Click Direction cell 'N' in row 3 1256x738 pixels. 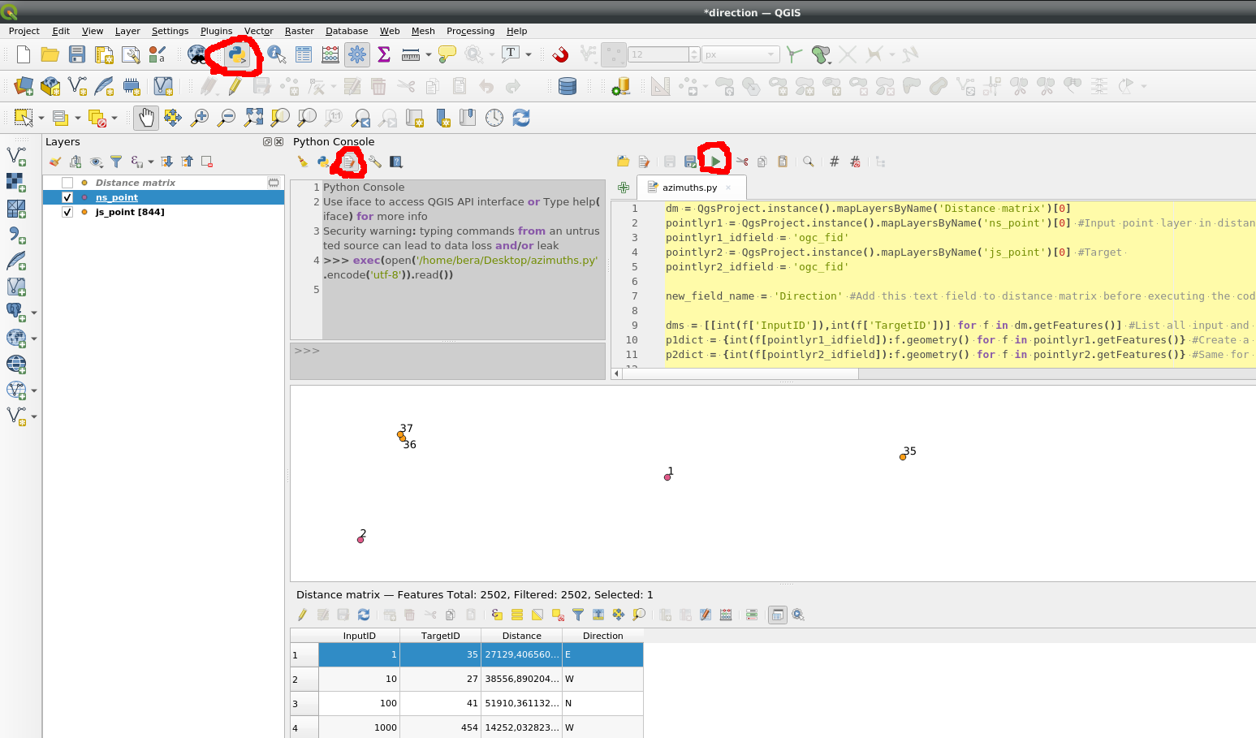(x=602, y=703)
